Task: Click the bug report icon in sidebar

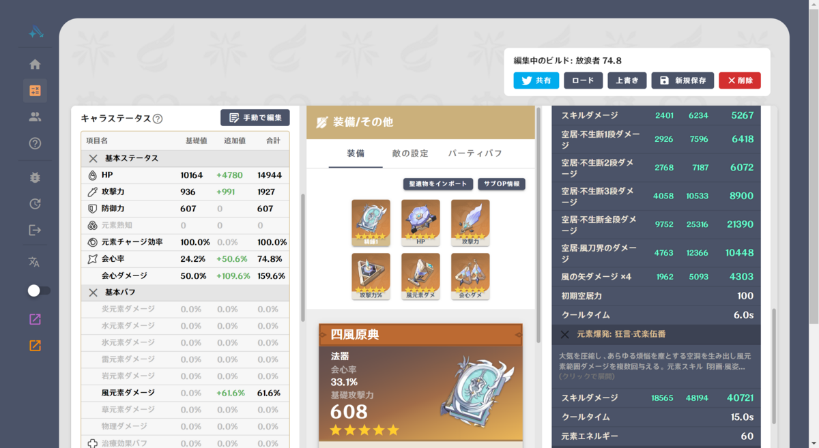Action: pyautogui.click(x=35, y=177)
